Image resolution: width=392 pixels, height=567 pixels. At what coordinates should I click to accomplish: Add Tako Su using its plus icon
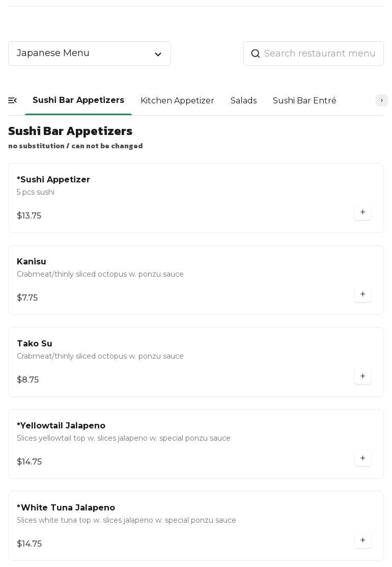click(x=362, y=376)
